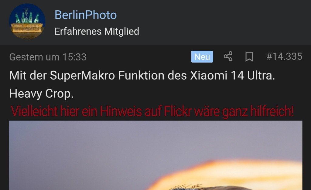Screen dimensions: 311x190
Task: Open the attached macro photo
Action: click(x=156, y=155)
